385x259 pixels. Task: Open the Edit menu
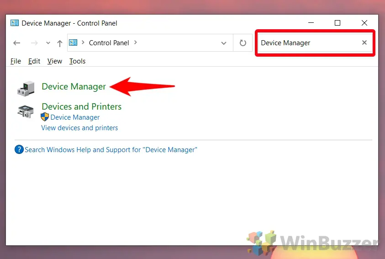coord(34,61)
